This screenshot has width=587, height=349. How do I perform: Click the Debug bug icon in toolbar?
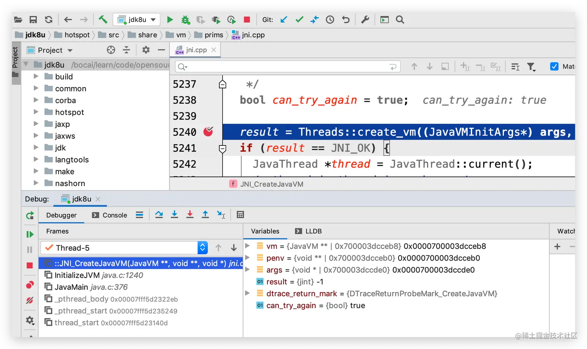point(185,19)
